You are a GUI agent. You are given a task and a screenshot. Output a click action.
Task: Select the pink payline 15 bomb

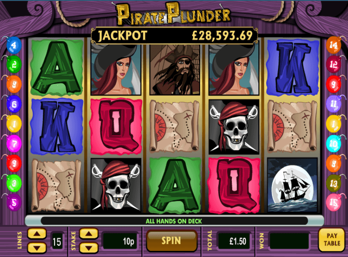pyautogui.click(x=334, y=202)
